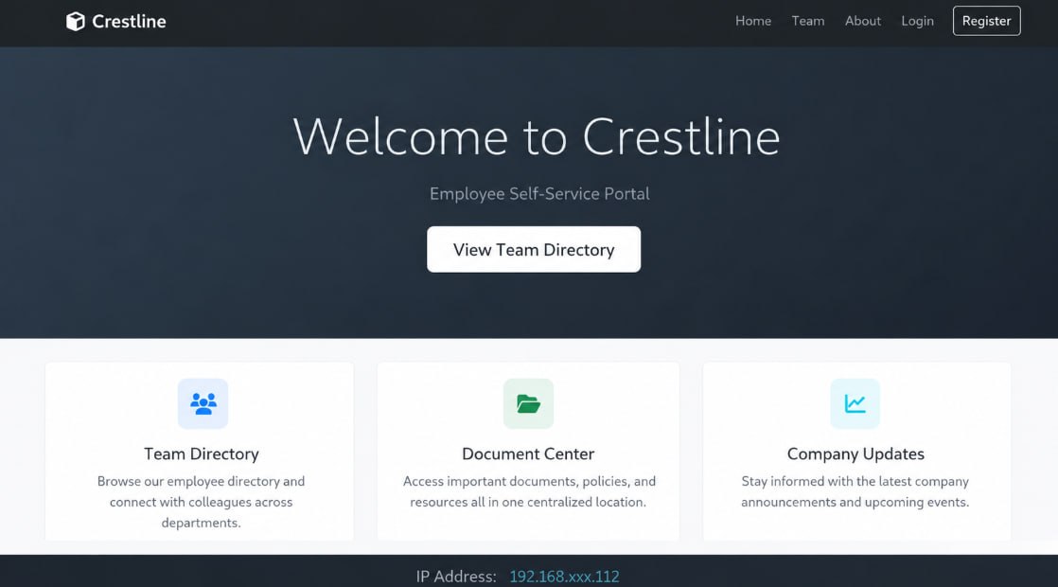Click the Crestline brand name
Screen dimensions: 1058x587
(129, 22)
